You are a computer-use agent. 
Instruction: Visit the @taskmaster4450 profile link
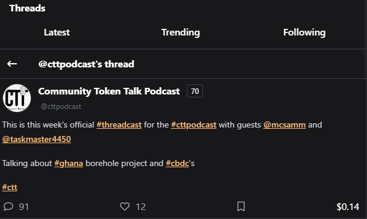click(37, 140)
